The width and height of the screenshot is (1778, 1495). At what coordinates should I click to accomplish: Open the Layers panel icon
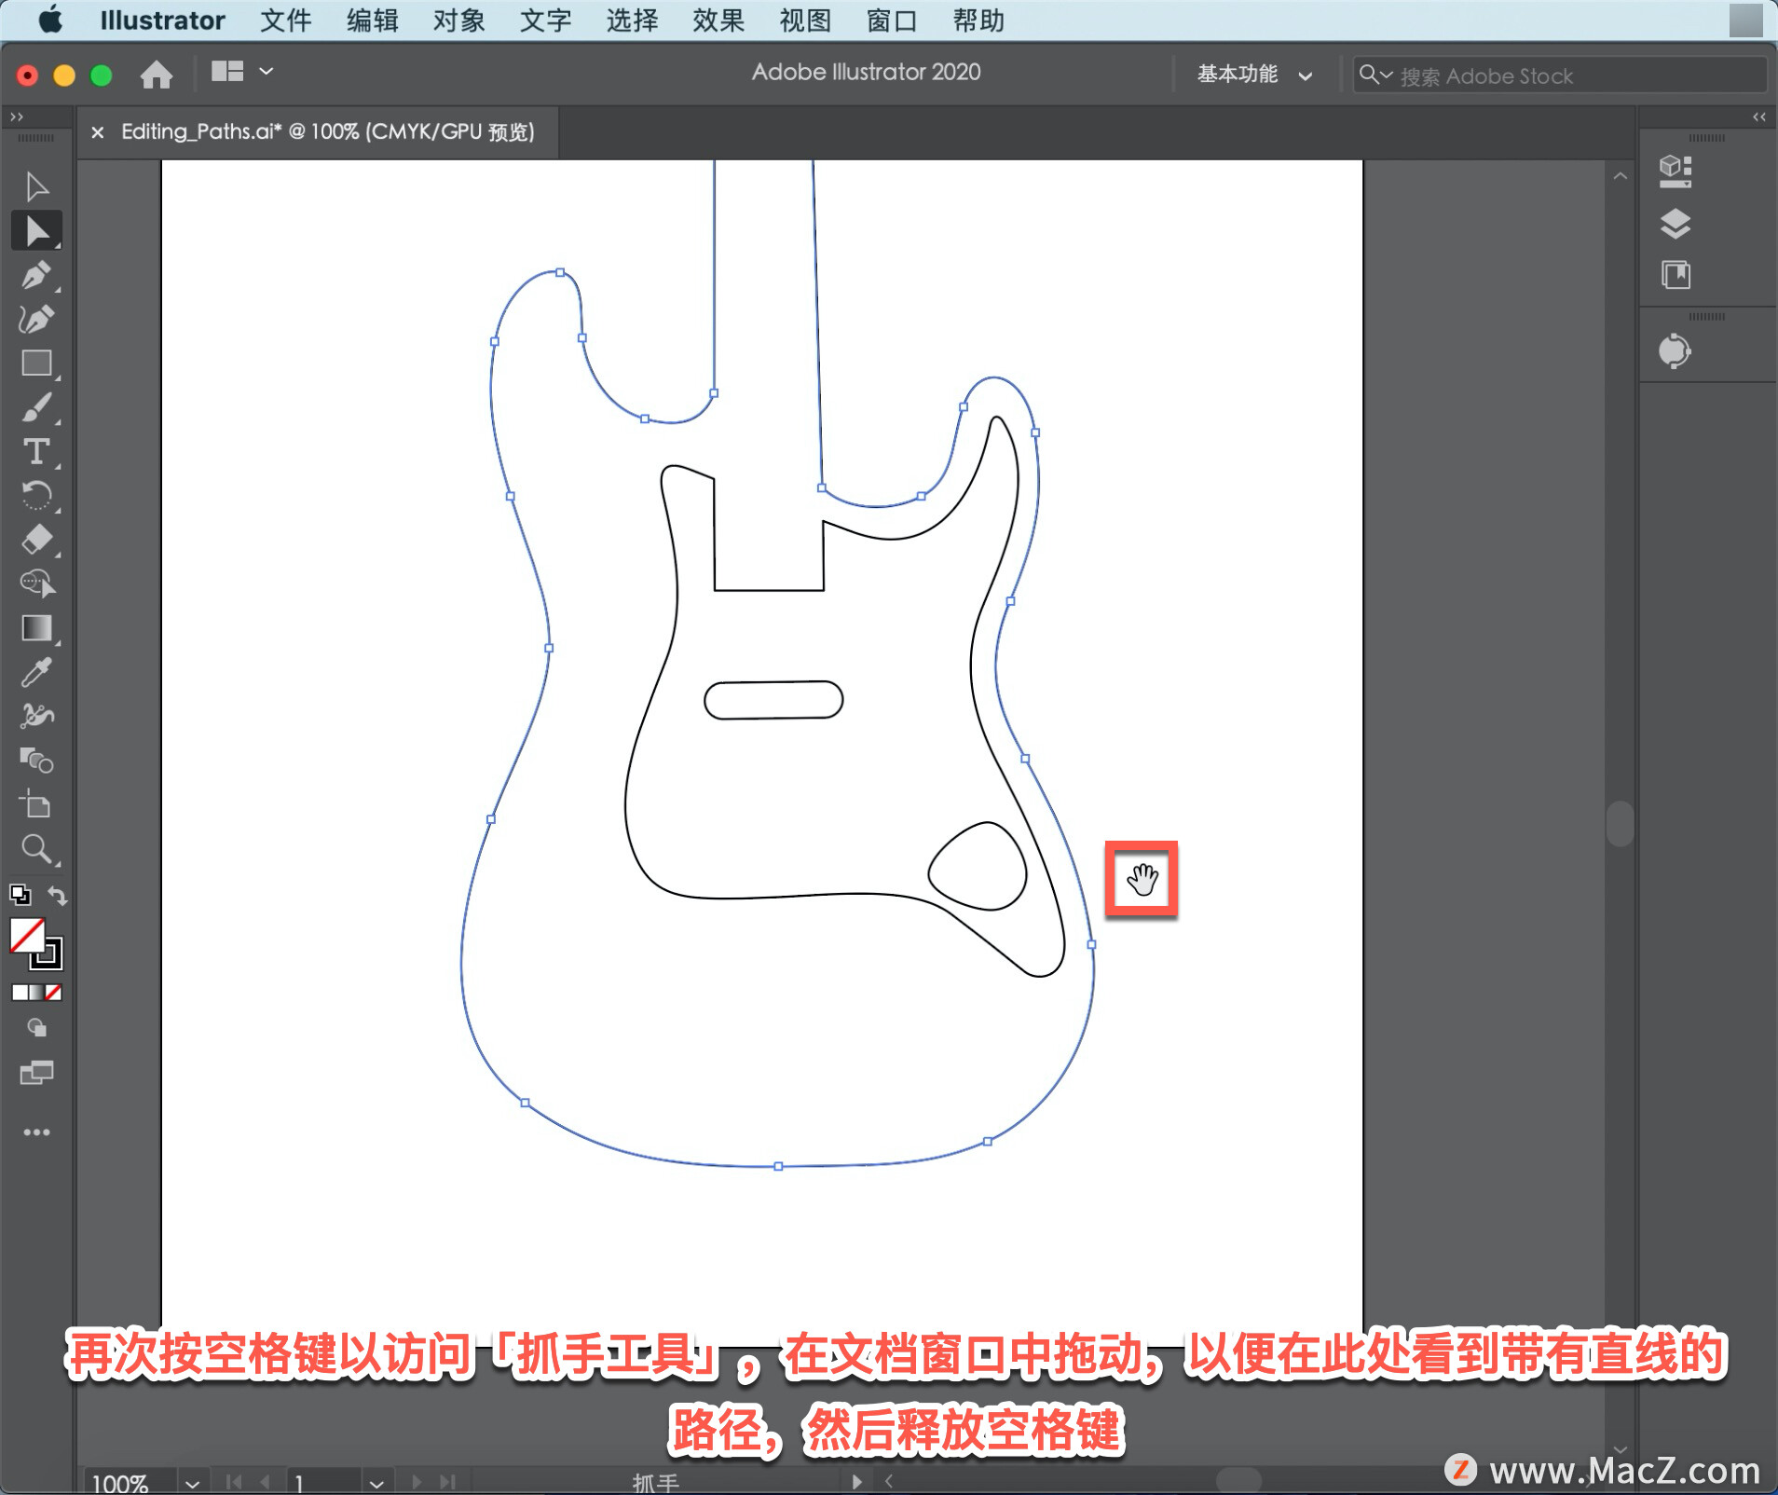tap(1675, 224)
